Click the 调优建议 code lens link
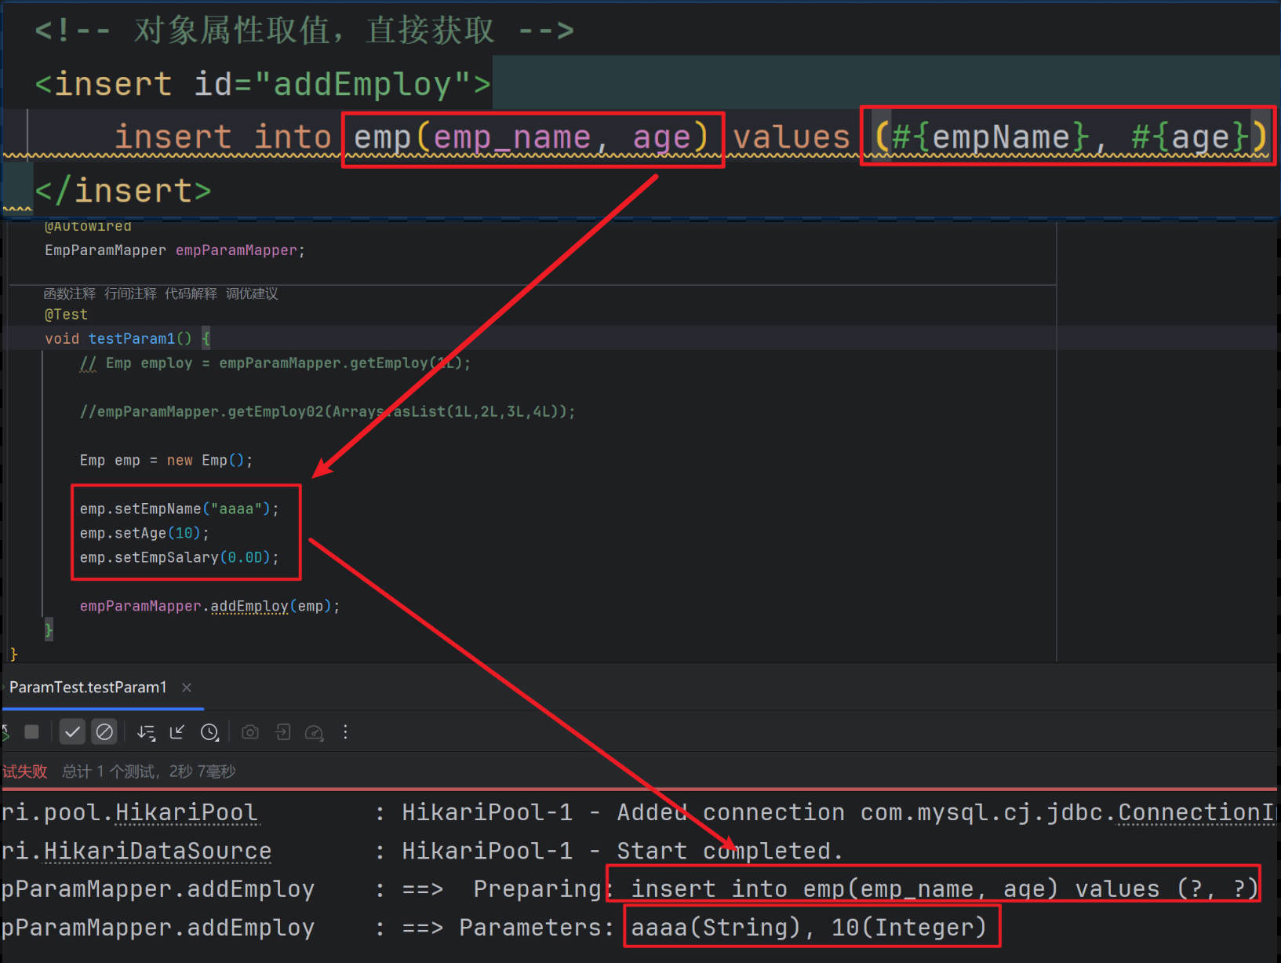 pos(252,294)
